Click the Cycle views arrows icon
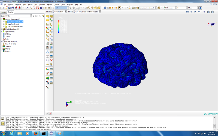 pos(41,8)
